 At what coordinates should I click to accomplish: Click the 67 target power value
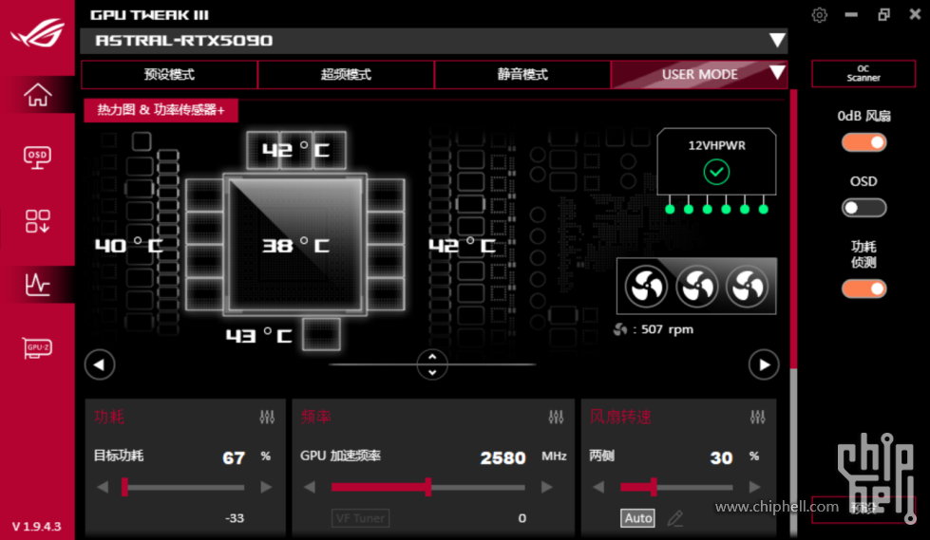234,457
